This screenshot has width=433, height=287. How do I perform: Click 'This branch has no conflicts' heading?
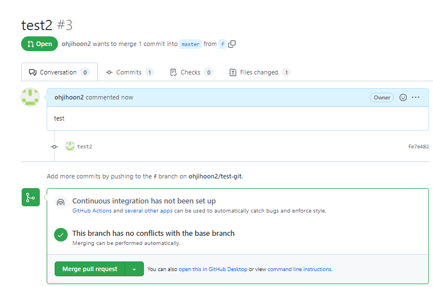coord(153,233)
